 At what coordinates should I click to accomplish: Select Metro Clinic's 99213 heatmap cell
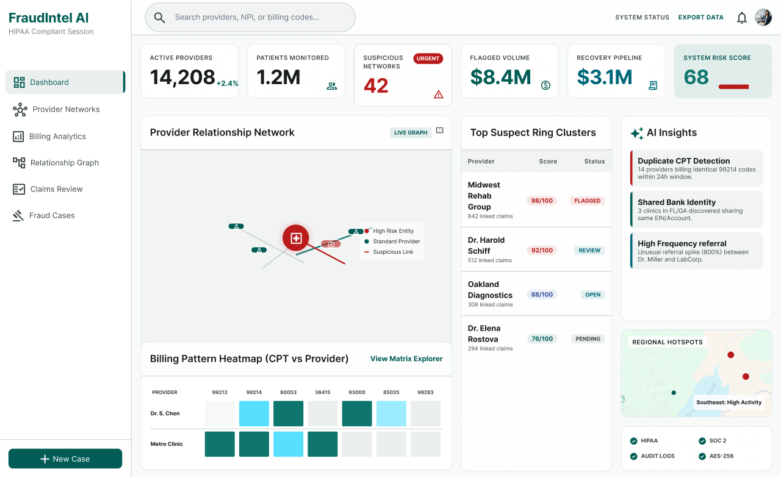click(220, 444)
